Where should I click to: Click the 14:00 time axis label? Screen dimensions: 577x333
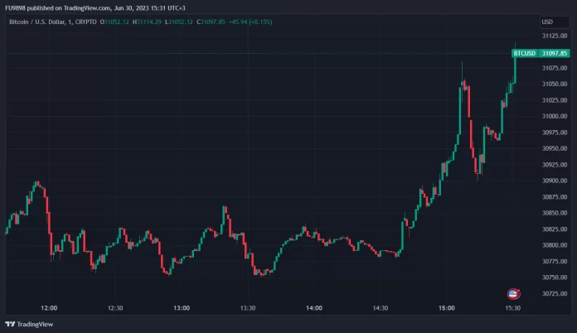click(x=314, y=308)
